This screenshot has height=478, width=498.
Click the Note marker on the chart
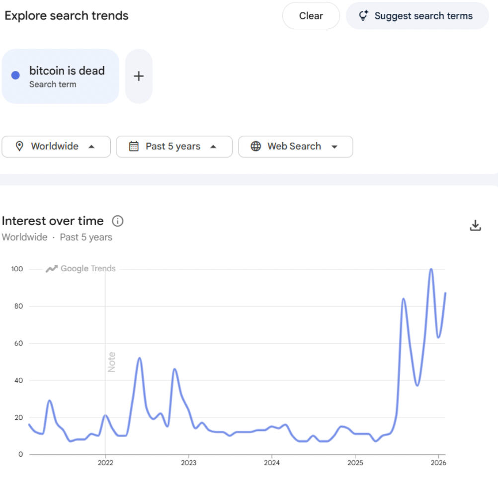click(112, 362)
